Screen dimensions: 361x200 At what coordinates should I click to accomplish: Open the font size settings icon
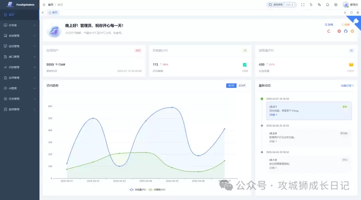[311, 5]
